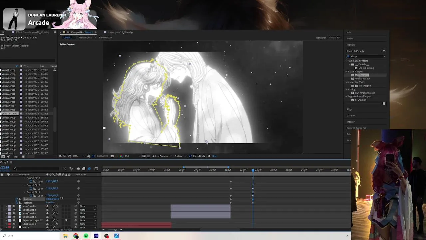Open Pre-comp 41 breadcrumb
426x240 pixels.
pyautogui.click(x=85, y=38)
